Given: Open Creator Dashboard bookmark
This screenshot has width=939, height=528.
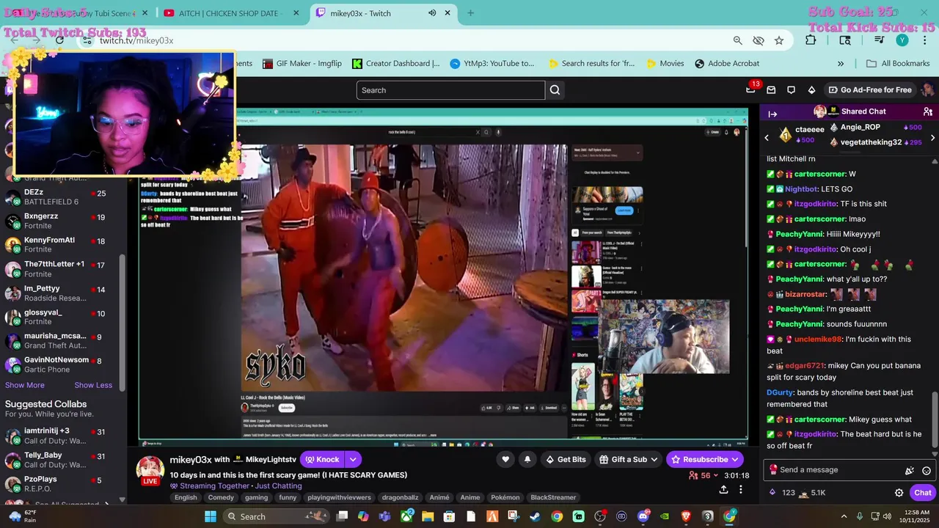Looking at the screenshot, I should pyautogui.click(x=396, y=64).
